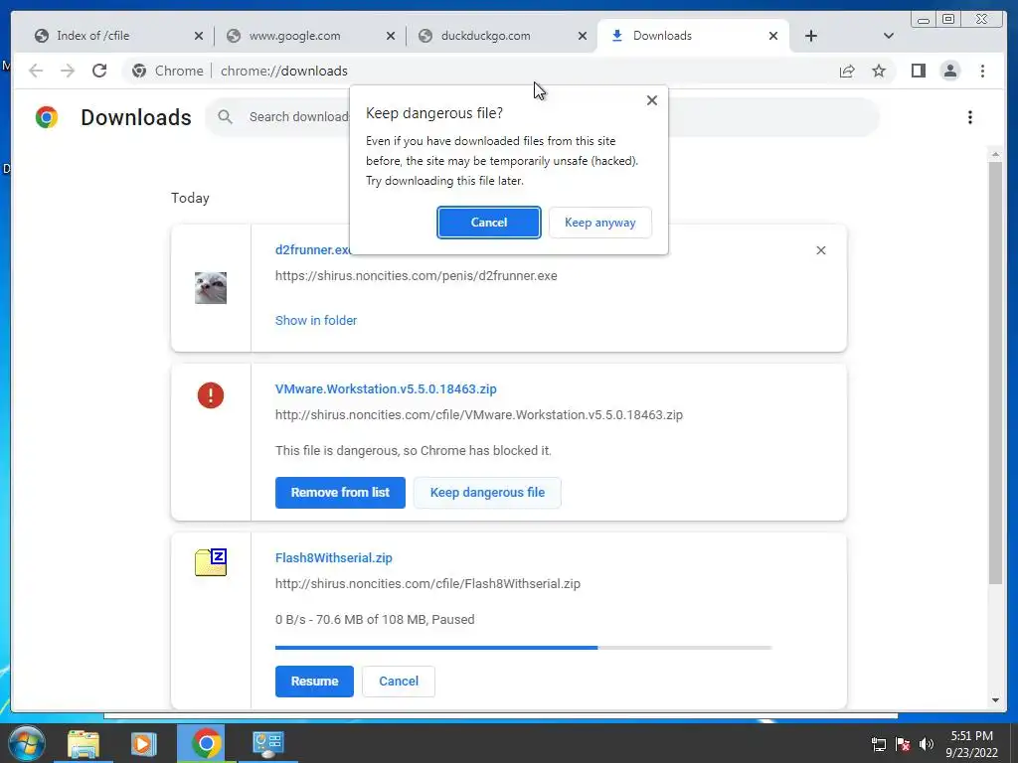Viewport: 1018px width, 763px height.
Task: Remove d2frunner.exe entry with its X
Action: click(x=820, y=250)
